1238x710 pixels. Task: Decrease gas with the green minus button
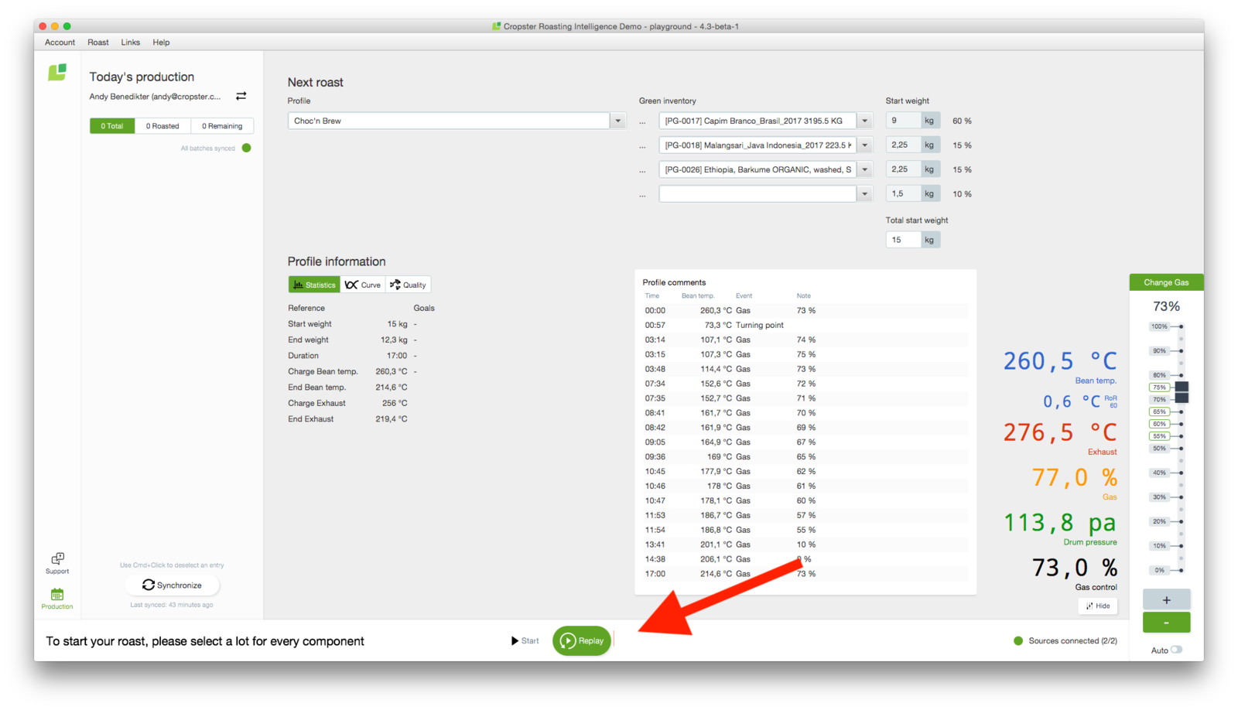coord(1166,623)
